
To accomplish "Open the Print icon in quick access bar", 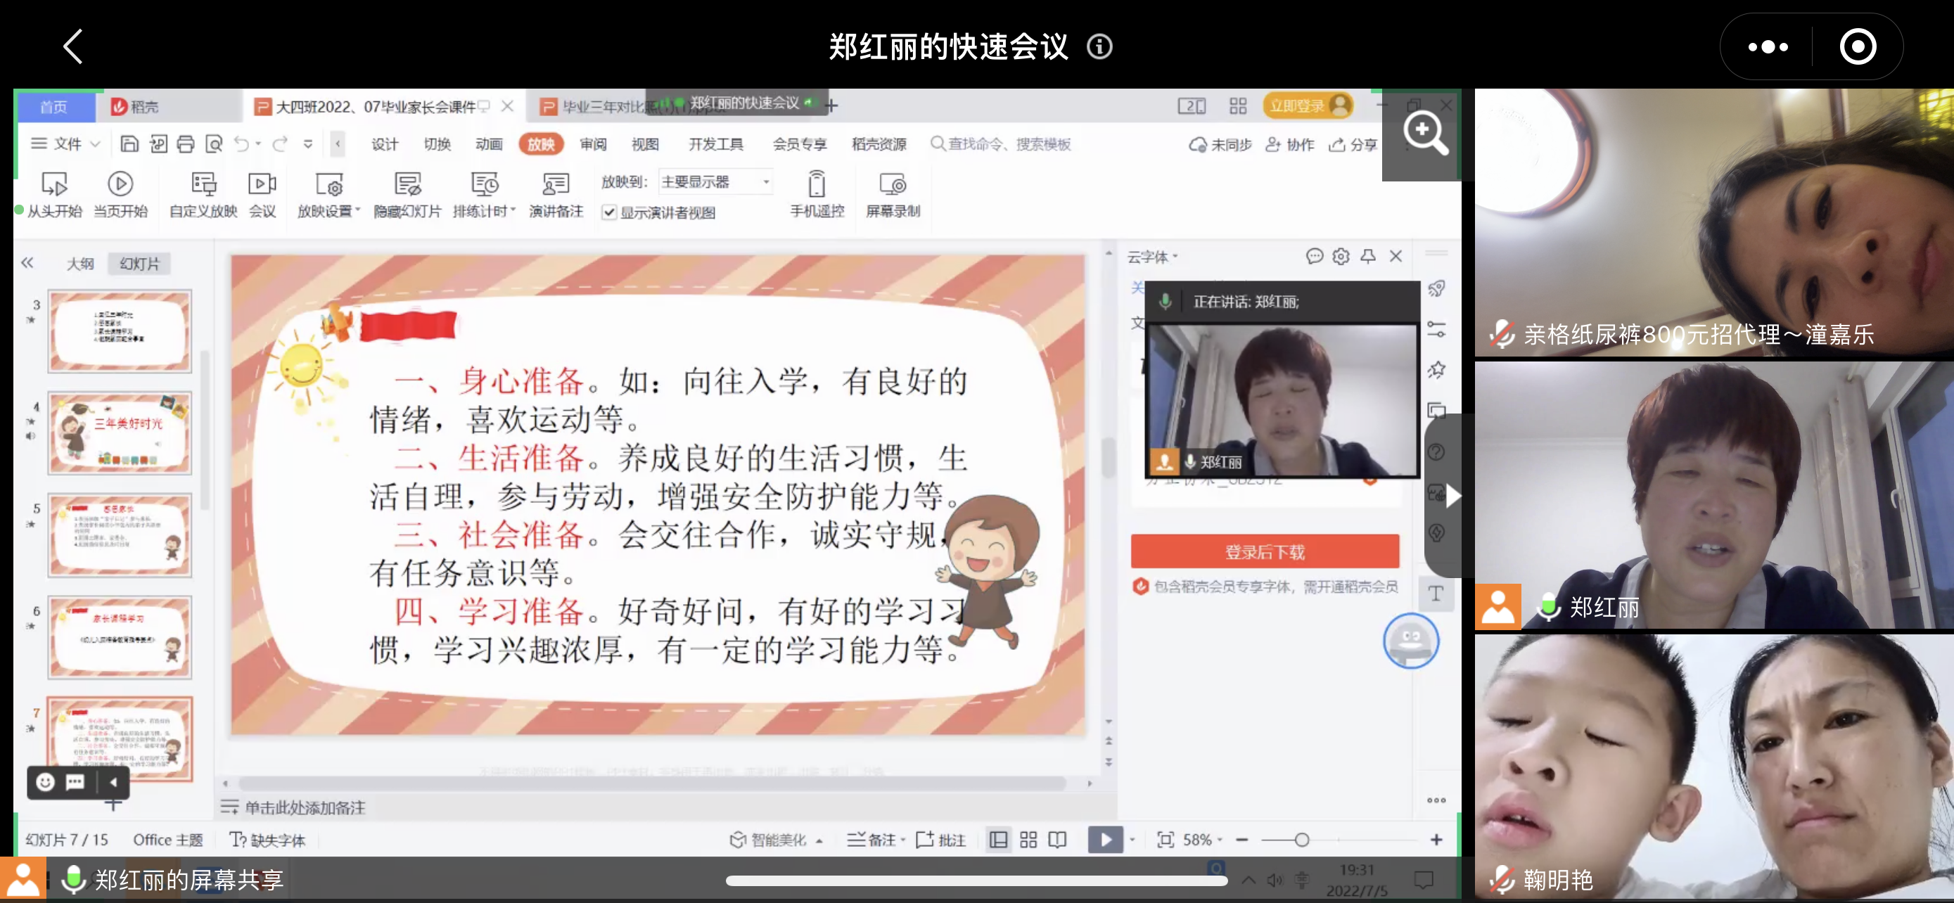I will point(186,143).
